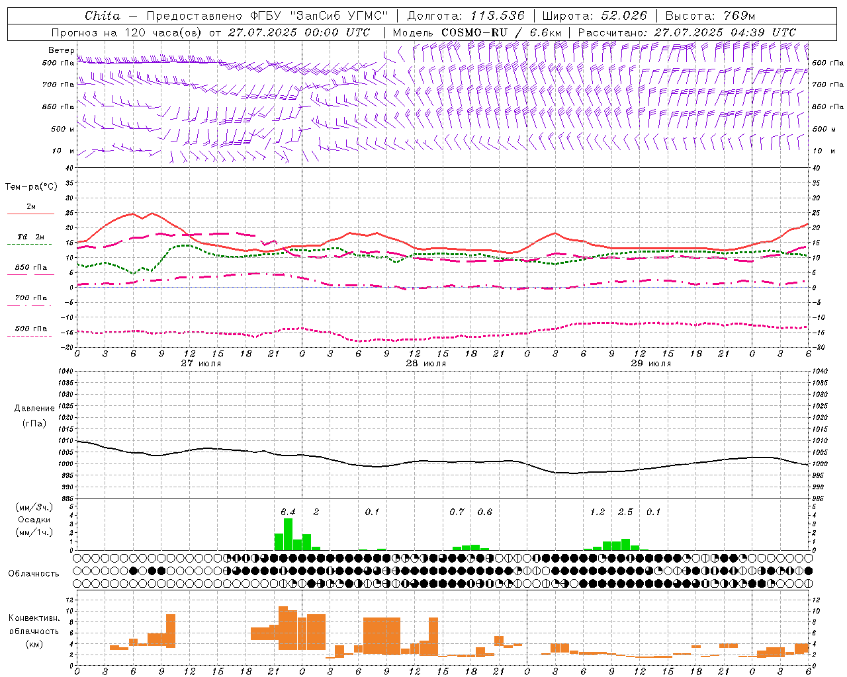This screenshot has height=677, width=847.
Task: Click the precipitation total "0.7"
Action: pos(457,512)
